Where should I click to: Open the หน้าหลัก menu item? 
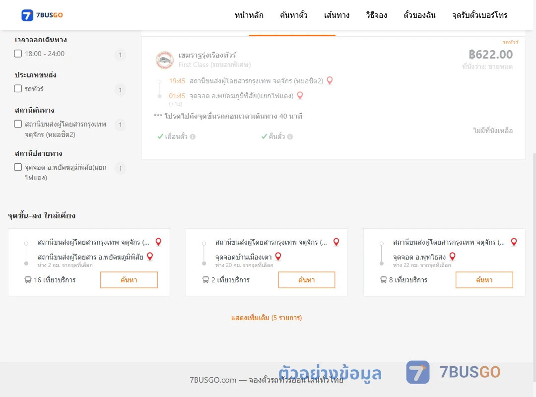coord(249,15)
